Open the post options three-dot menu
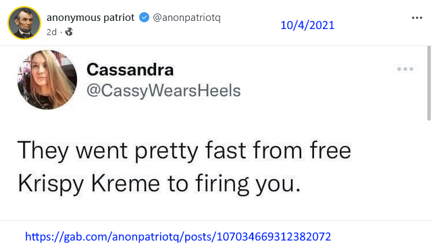 click(417, 18)
